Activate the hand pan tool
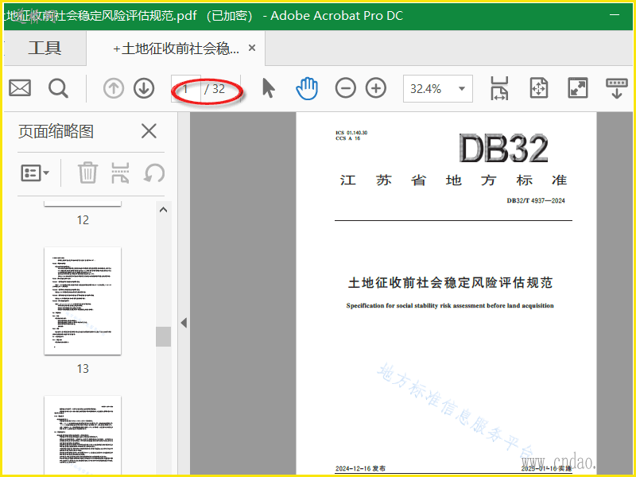 click(307, 88)
